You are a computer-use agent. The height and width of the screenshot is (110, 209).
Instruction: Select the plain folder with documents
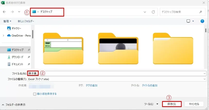tap(173, 48)
